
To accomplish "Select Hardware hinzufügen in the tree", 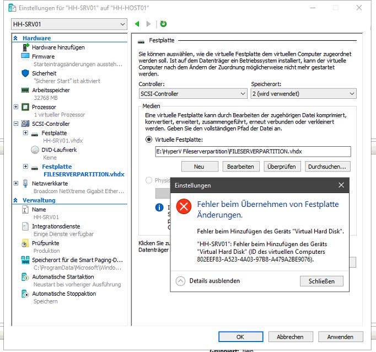I will tap(58, 47).
